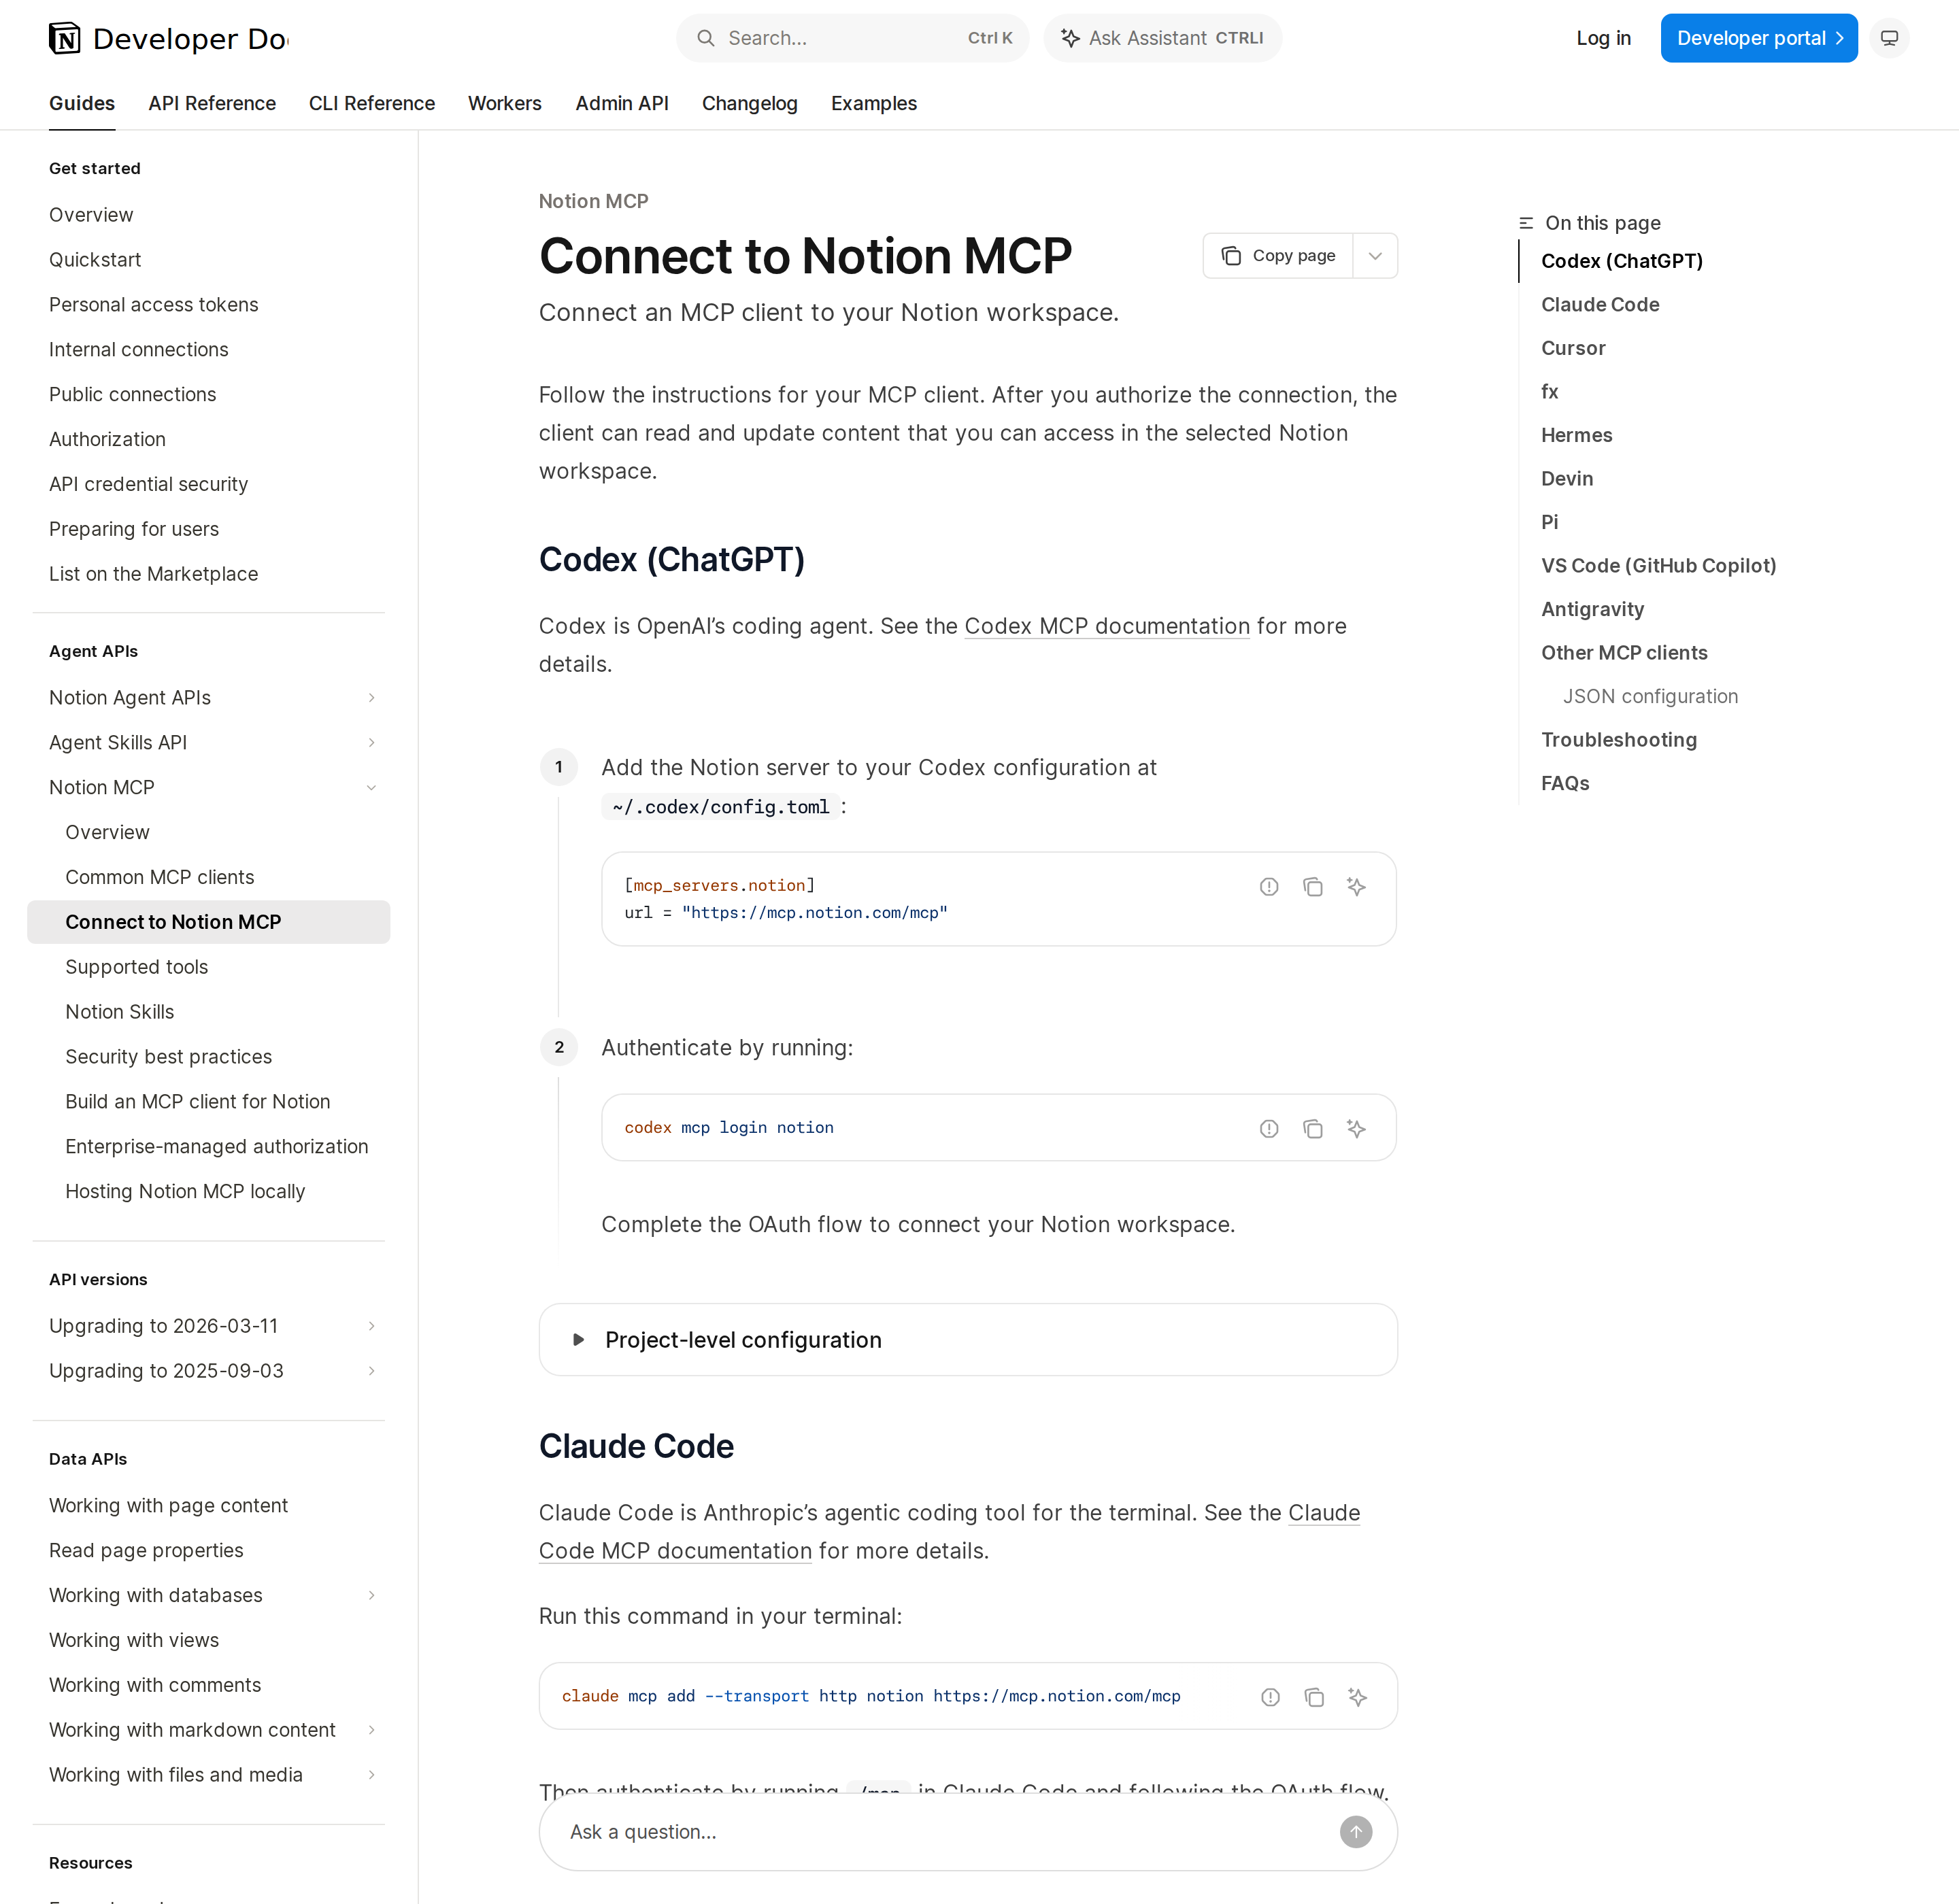This screenshot has width=1959, height=1904.
Task: Ask AI about codex mcp login command
Action: tap(1356, 1129)
